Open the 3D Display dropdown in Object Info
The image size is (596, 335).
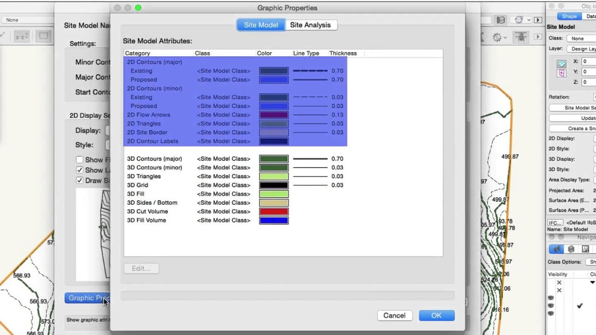[x=595, y=159]
